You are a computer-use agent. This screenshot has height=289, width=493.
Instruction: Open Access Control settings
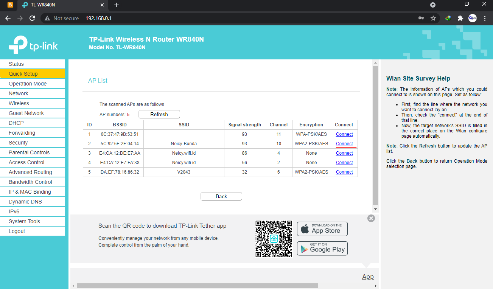33,162
